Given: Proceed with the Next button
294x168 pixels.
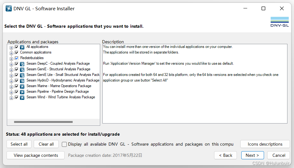Looking at the screenshot, I should pos(252,155).
